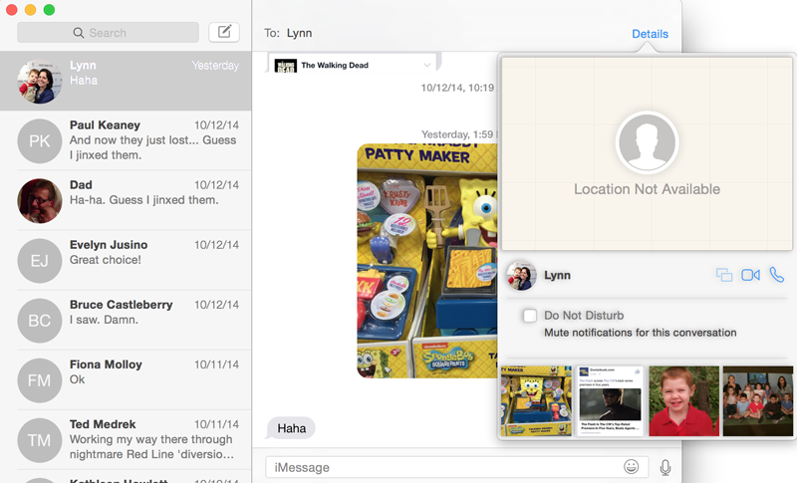The height and width of the screenshot is (483, 797).
Task: Click Evelyn Jusino's EJ avatar
Action: coord(40,261)
